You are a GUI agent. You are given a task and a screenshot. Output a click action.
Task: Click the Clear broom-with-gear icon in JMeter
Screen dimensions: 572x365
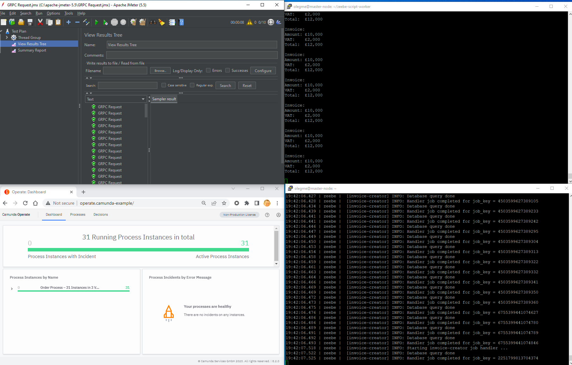click(133, 22)
